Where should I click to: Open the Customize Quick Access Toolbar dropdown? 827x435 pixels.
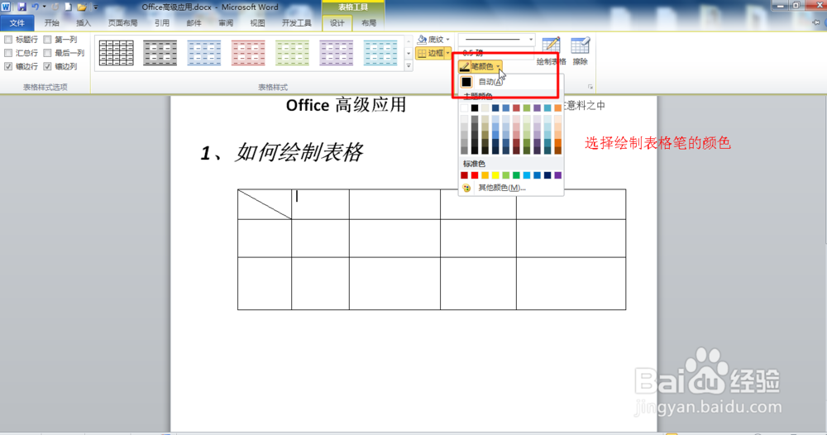(95, 7)
